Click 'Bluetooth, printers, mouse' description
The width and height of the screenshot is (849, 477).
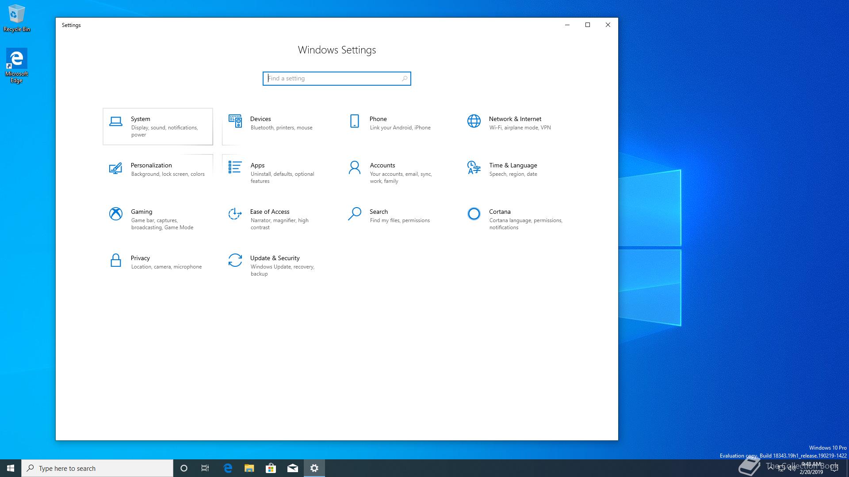coord(281,128)
